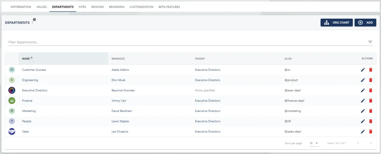Open the Sites tab
381x154 pixels.
[x=82, y=7]
